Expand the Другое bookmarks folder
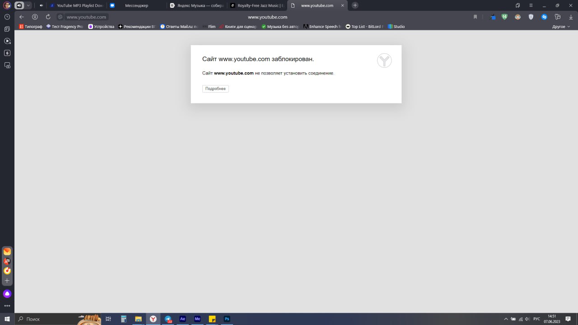Image resolution: width=578 pixels, height=325 pixels. point(561,27)
